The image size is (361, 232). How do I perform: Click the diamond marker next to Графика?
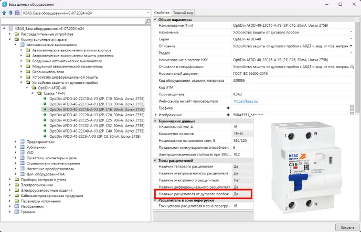(x=228, y=107)
